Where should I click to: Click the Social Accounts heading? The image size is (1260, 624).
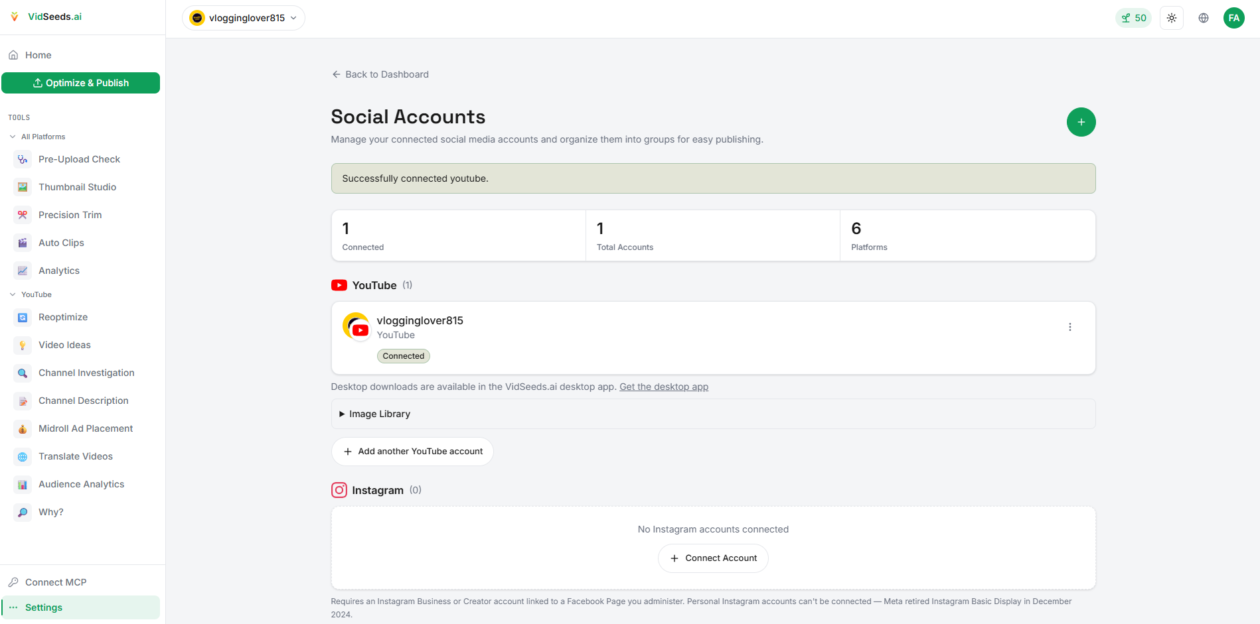tap(408, 117)
